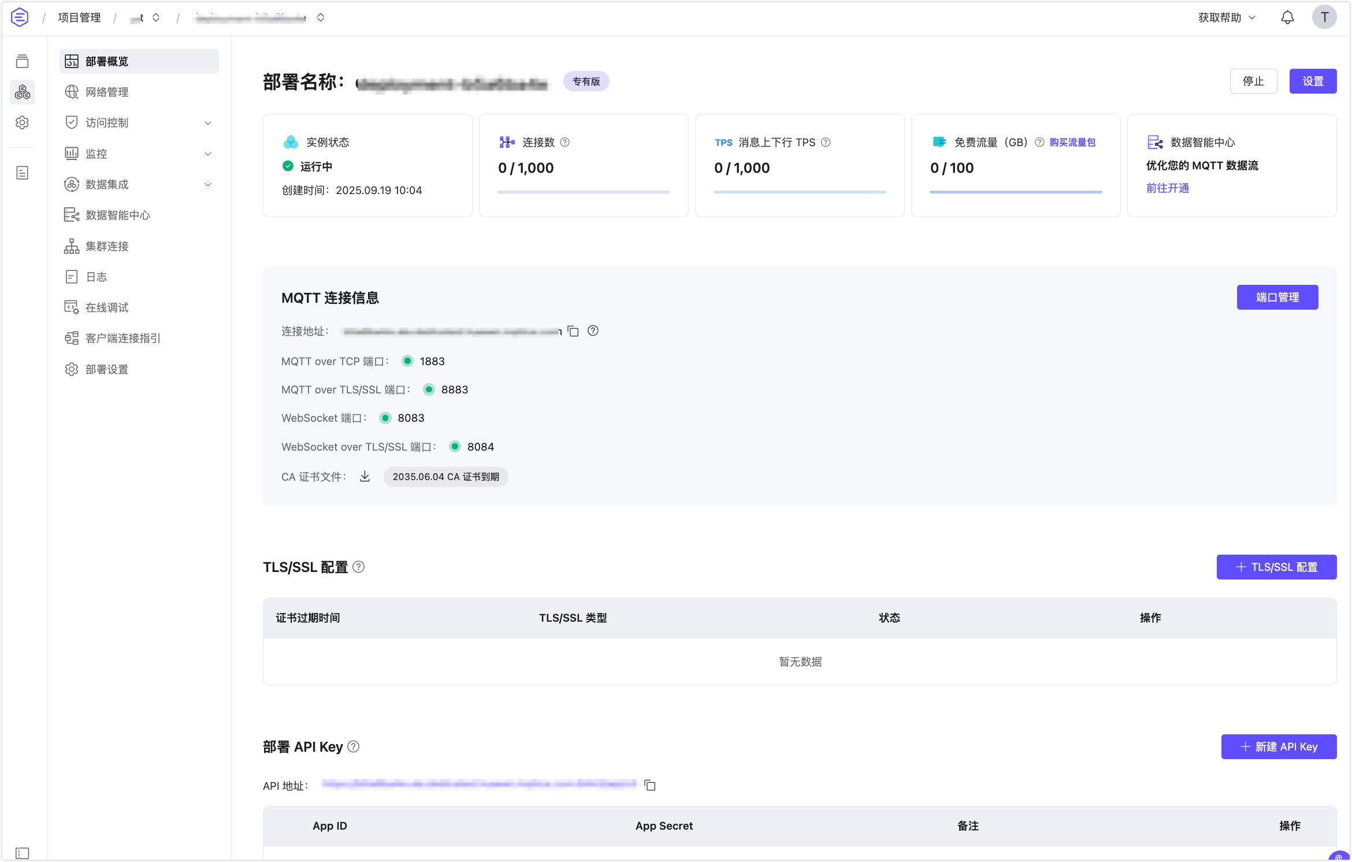Copy the MQTT connection address

(x=573, y=331)
